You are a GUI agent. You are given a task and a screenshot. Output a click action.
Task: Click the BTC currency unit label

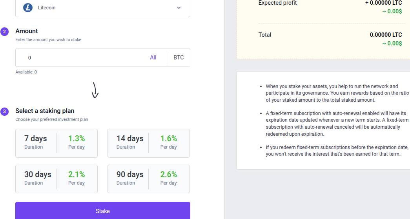(x=179, y=57)
